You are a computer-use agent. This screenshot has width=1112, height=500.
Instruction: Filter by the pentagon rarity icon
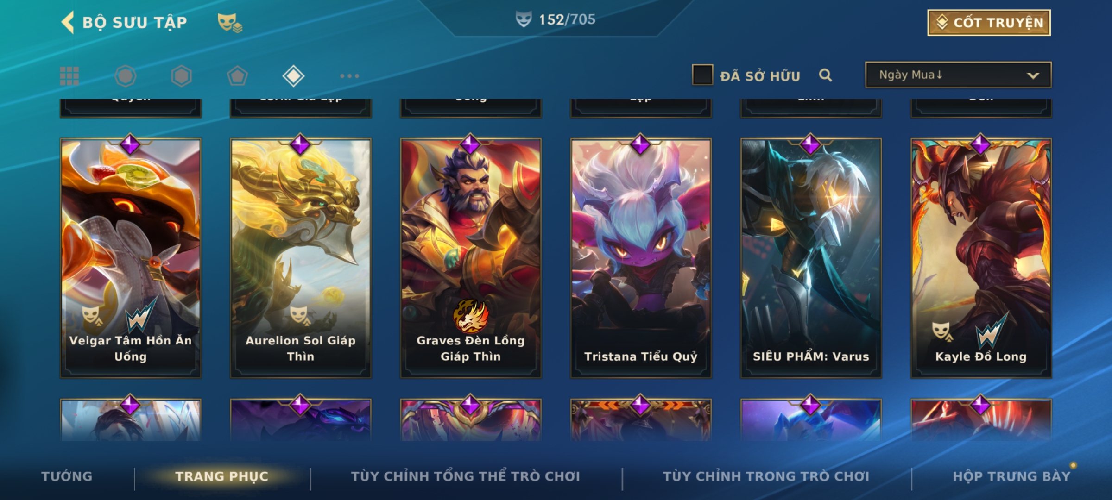pyautogui.click(x=237, y=76)
